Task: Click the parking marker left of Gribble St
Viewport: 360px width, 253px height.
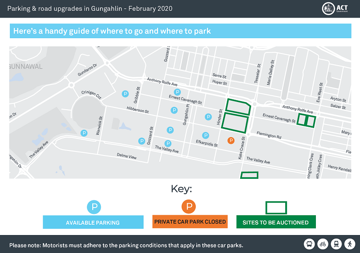Action: tap(125, 93)
